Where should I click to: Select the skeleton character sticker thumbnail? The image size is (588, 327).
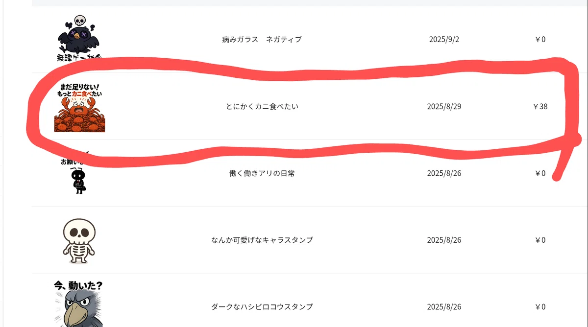[x=79, y=240]
